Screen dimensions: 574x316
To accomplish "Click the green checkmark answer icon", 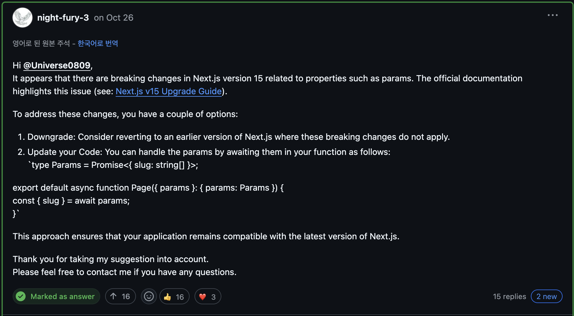I will 21,296.
